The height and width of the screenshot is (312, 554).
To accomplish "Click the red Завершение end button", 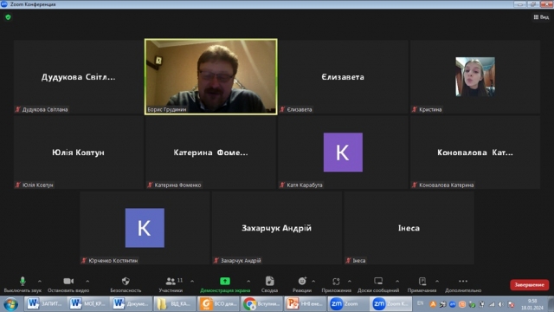I will pyautogui.click(x=529, y=285).
